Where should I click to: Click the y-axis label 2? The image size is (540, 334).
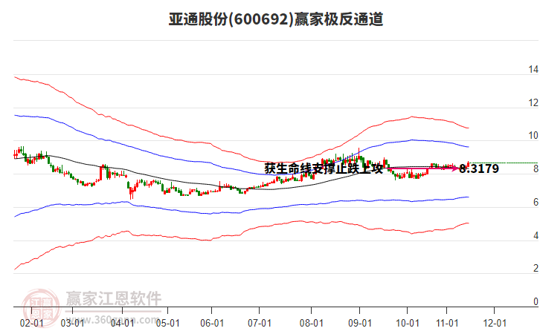click(536, 268)
